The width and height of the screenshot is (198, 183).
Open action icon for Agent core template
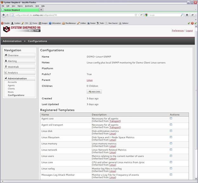[x=171, y=118]
